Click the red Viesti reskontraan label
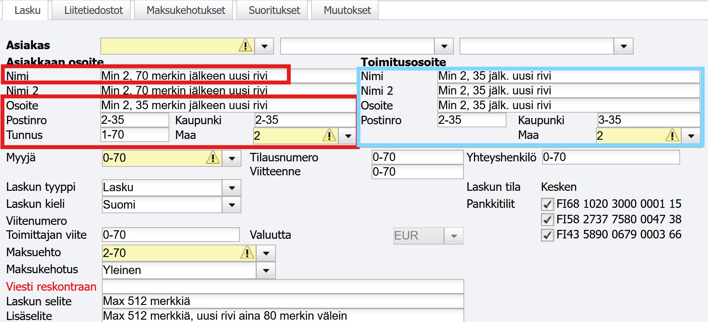This screenshot has width=708, height=322. [x=51, y=287]
